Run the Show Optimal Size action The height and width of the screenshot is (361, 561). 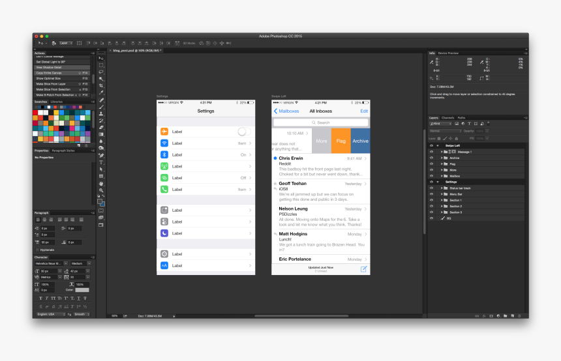[x=62, y=78]
